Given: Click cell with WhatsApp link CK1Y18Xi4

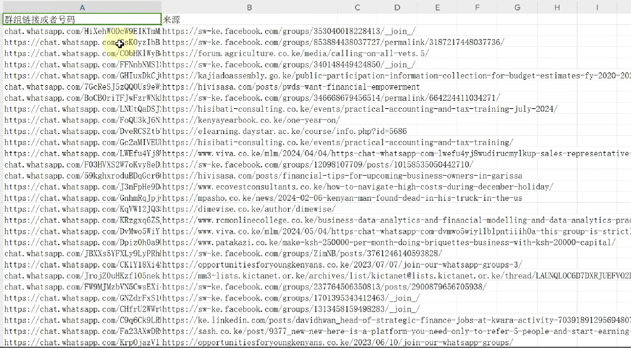Looking at the screenshot, I should coord(82,264).
